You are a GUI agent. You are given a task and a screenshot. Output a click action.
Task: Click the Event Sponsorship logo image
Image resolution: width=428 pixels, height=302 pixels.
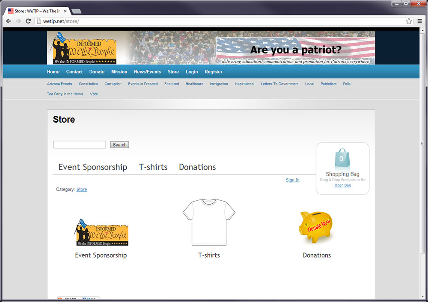click(101, 232)
